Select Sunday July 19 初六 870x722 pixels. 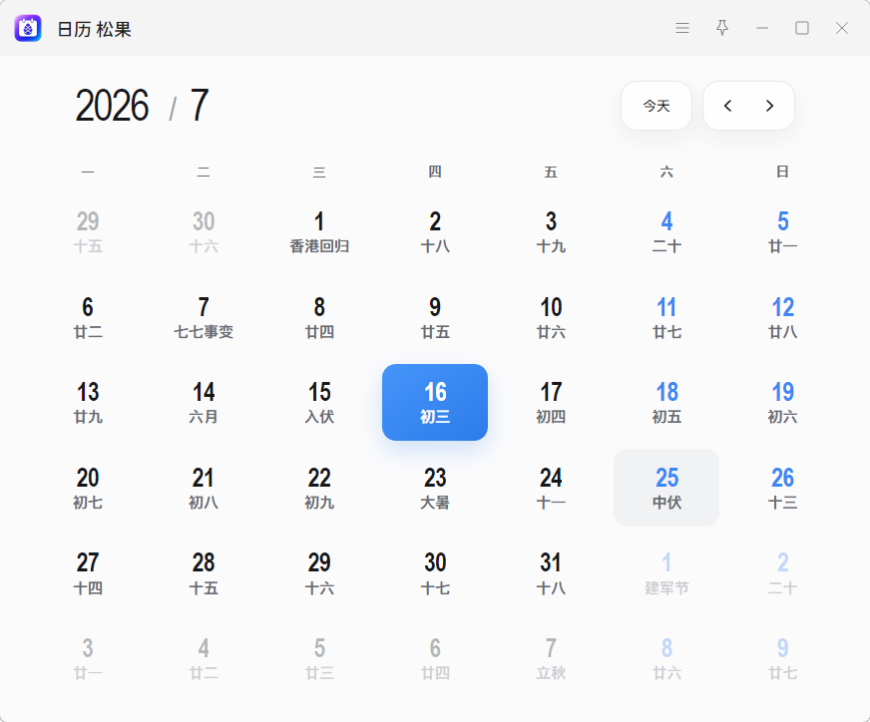point(782,403)
